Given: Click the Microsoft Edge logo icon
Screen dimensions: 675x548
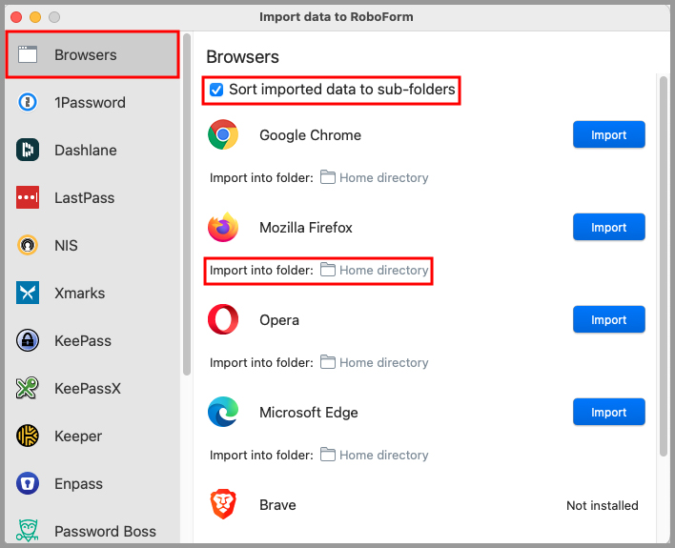Looking at the screenshot, I should pos(223,413).
